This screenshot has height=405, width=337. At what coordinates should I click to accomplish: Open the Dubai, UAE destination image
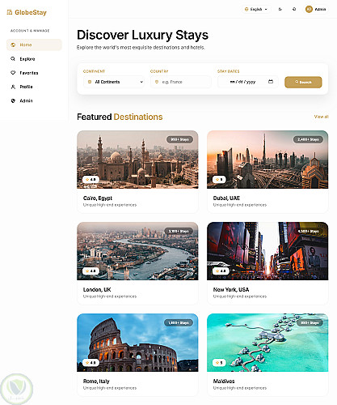267,160
